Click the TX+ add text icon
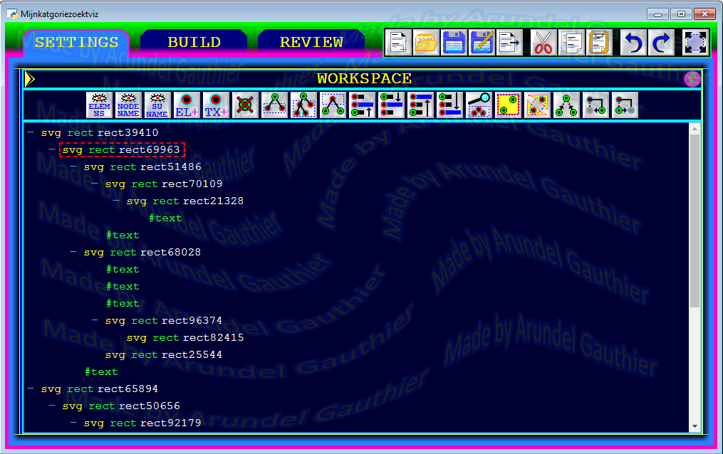 tap(216, 105)
